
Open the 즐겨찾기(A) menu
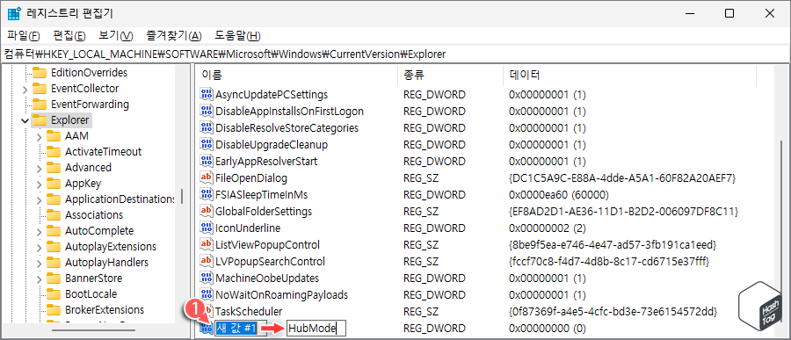(174, 36)
